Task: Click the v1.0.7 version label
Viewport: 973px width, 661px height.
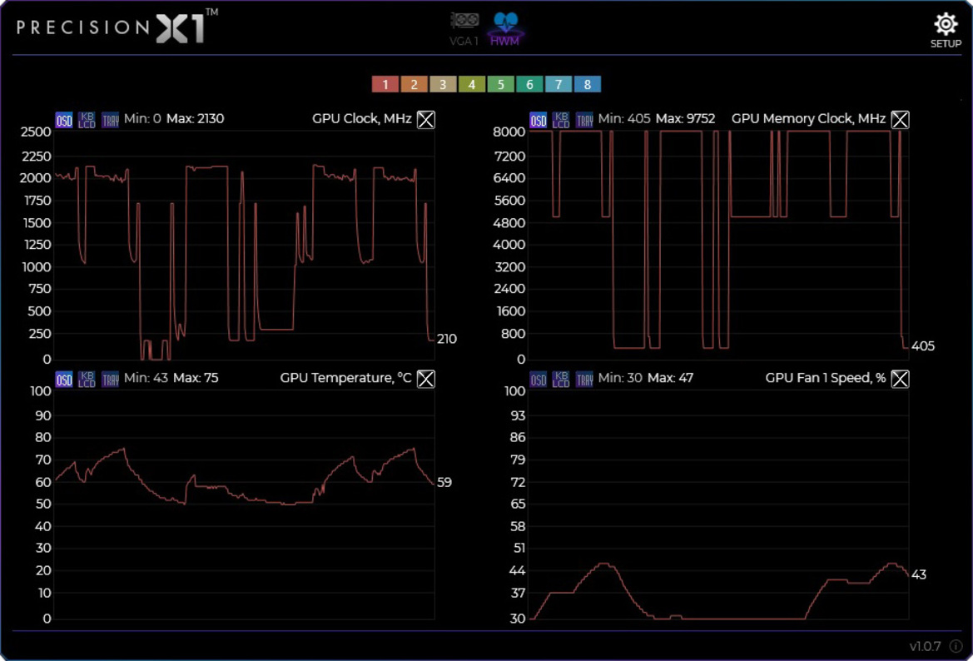Action: tap(926, 646)
